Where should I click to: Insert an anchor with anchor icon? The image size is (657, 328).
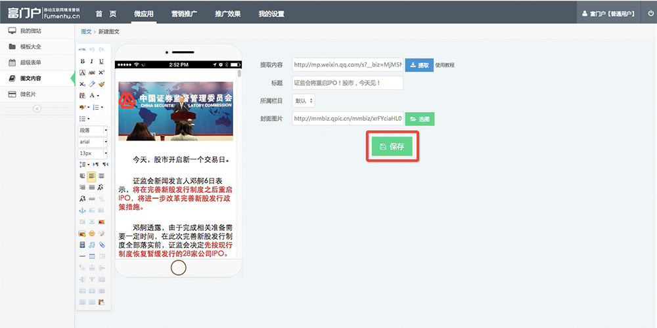click(x=82, y=211)
